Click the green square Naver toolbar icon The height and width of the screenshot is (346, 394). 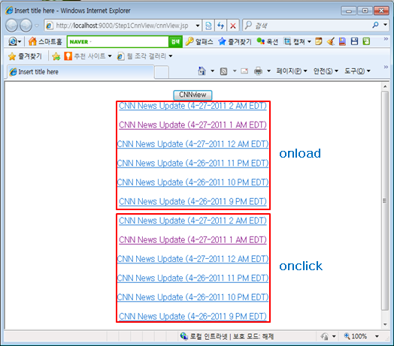pyautogui.click(x=366, y=41)
